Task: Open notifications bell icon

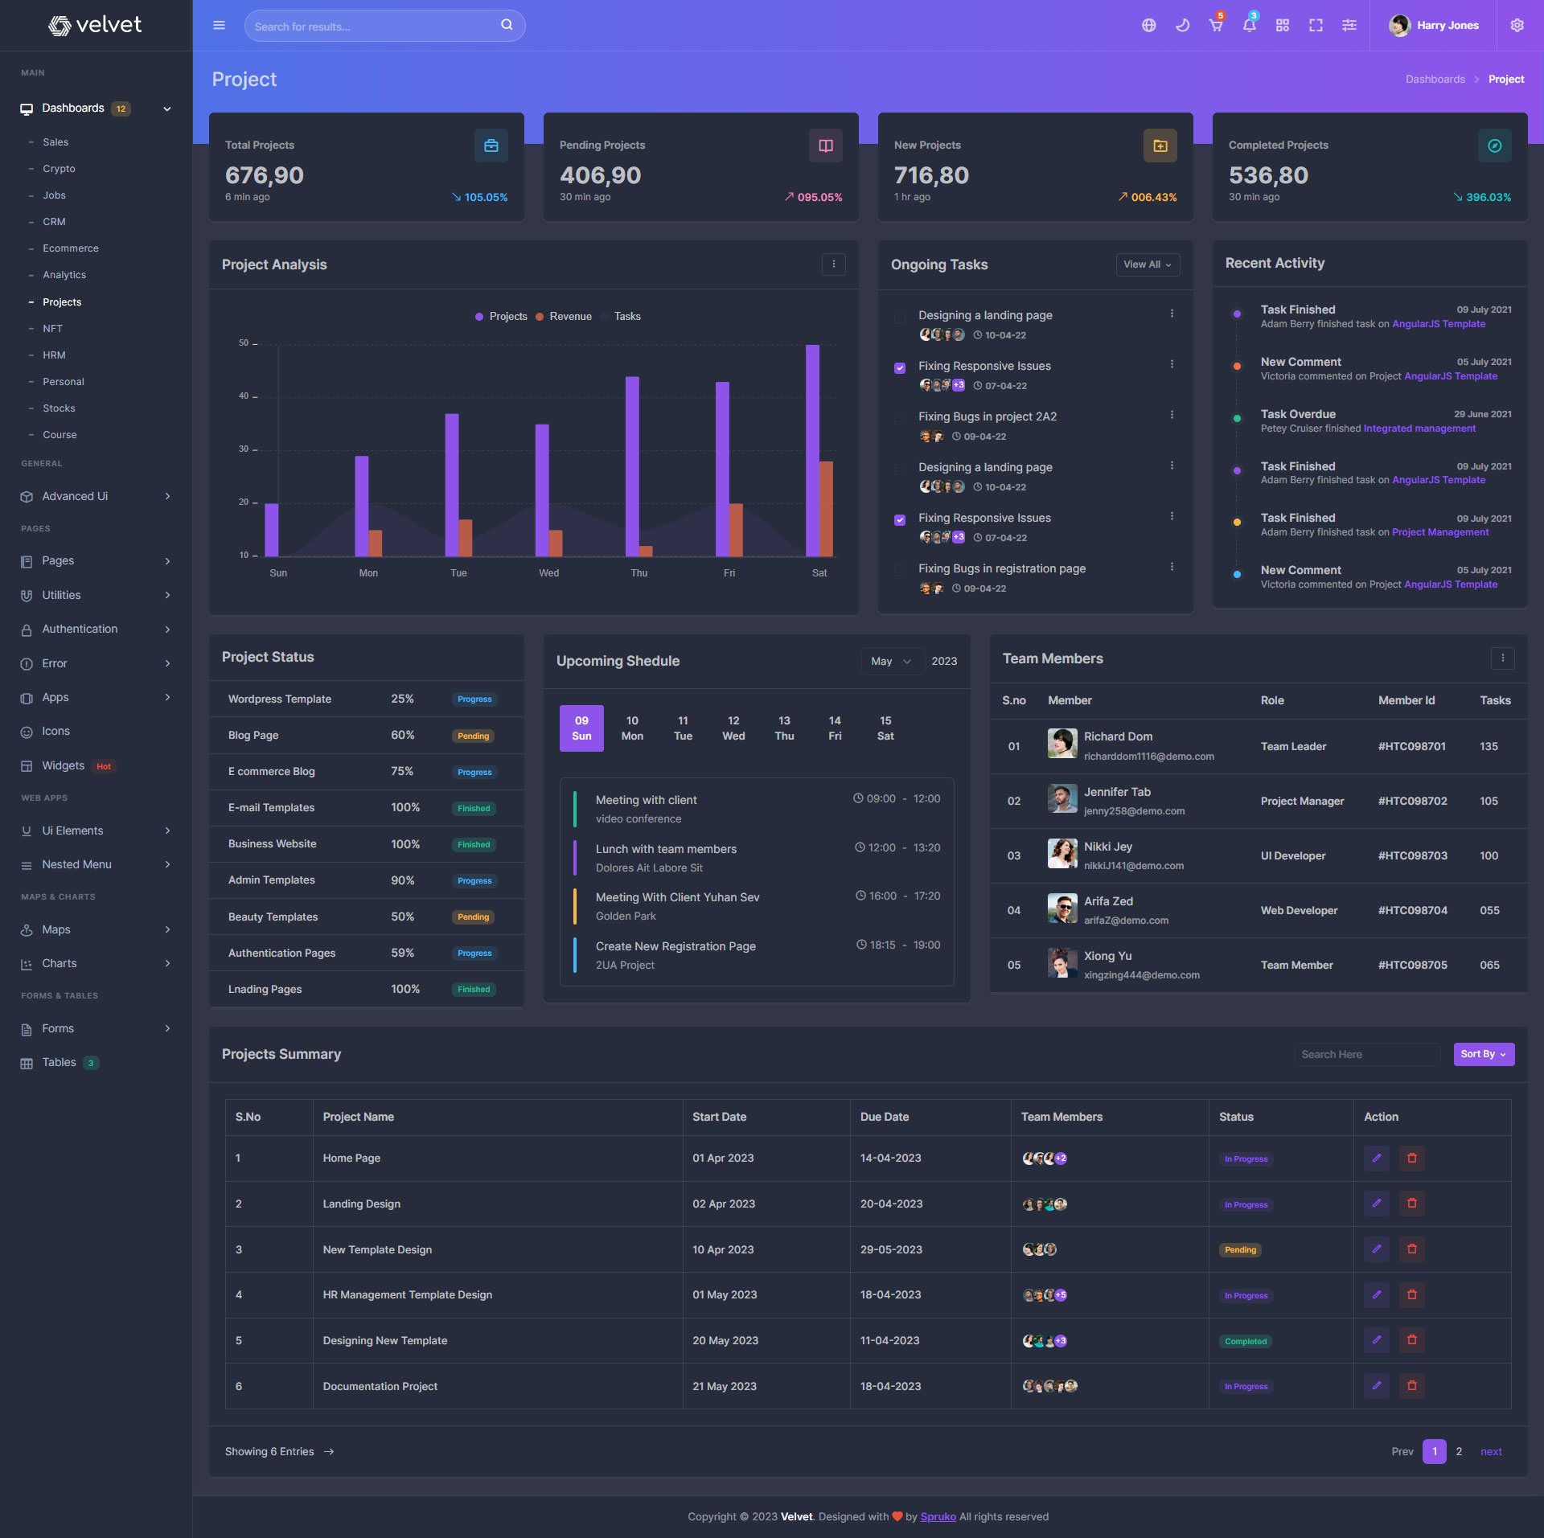Action: click(x=1249, y=26)
